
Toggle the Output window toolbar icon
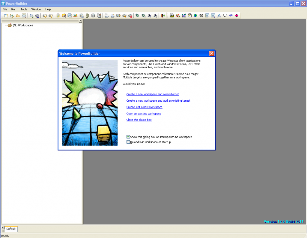click(37, 16)
